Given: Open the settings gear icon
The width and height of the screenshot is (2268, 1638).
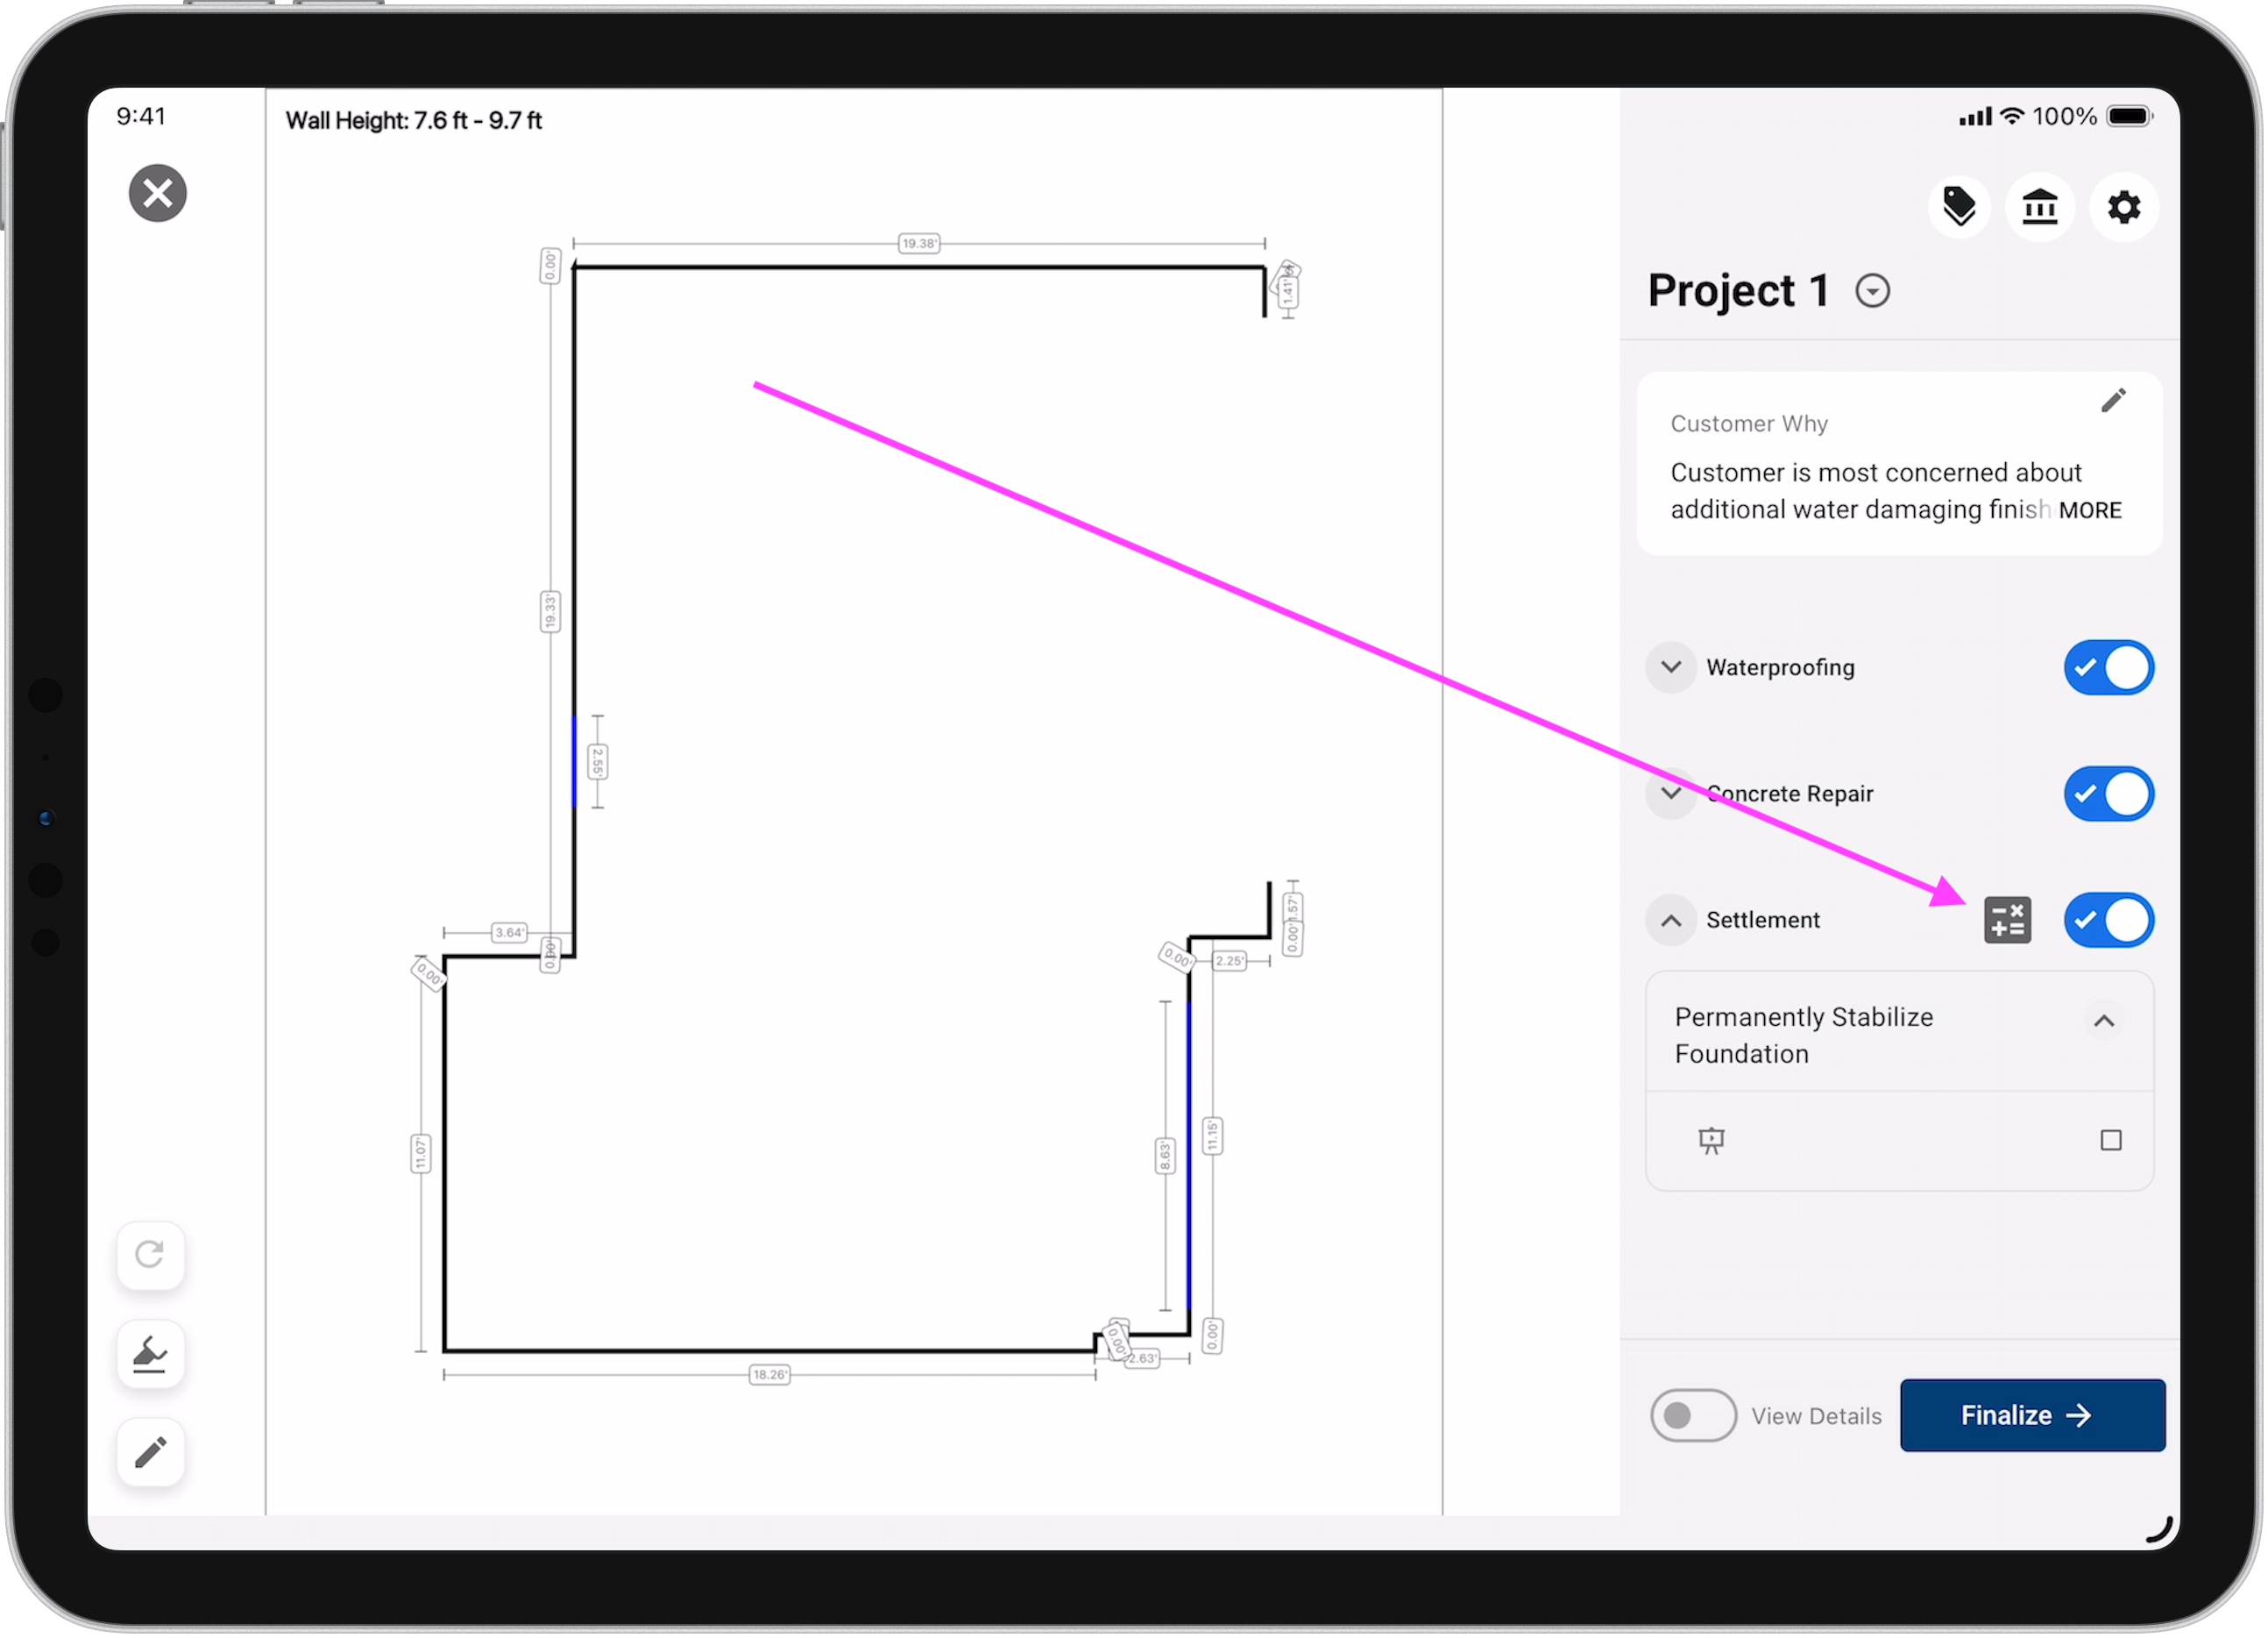Looking at the screenshot, I should pyautogui.click(x=2123, y=207).
